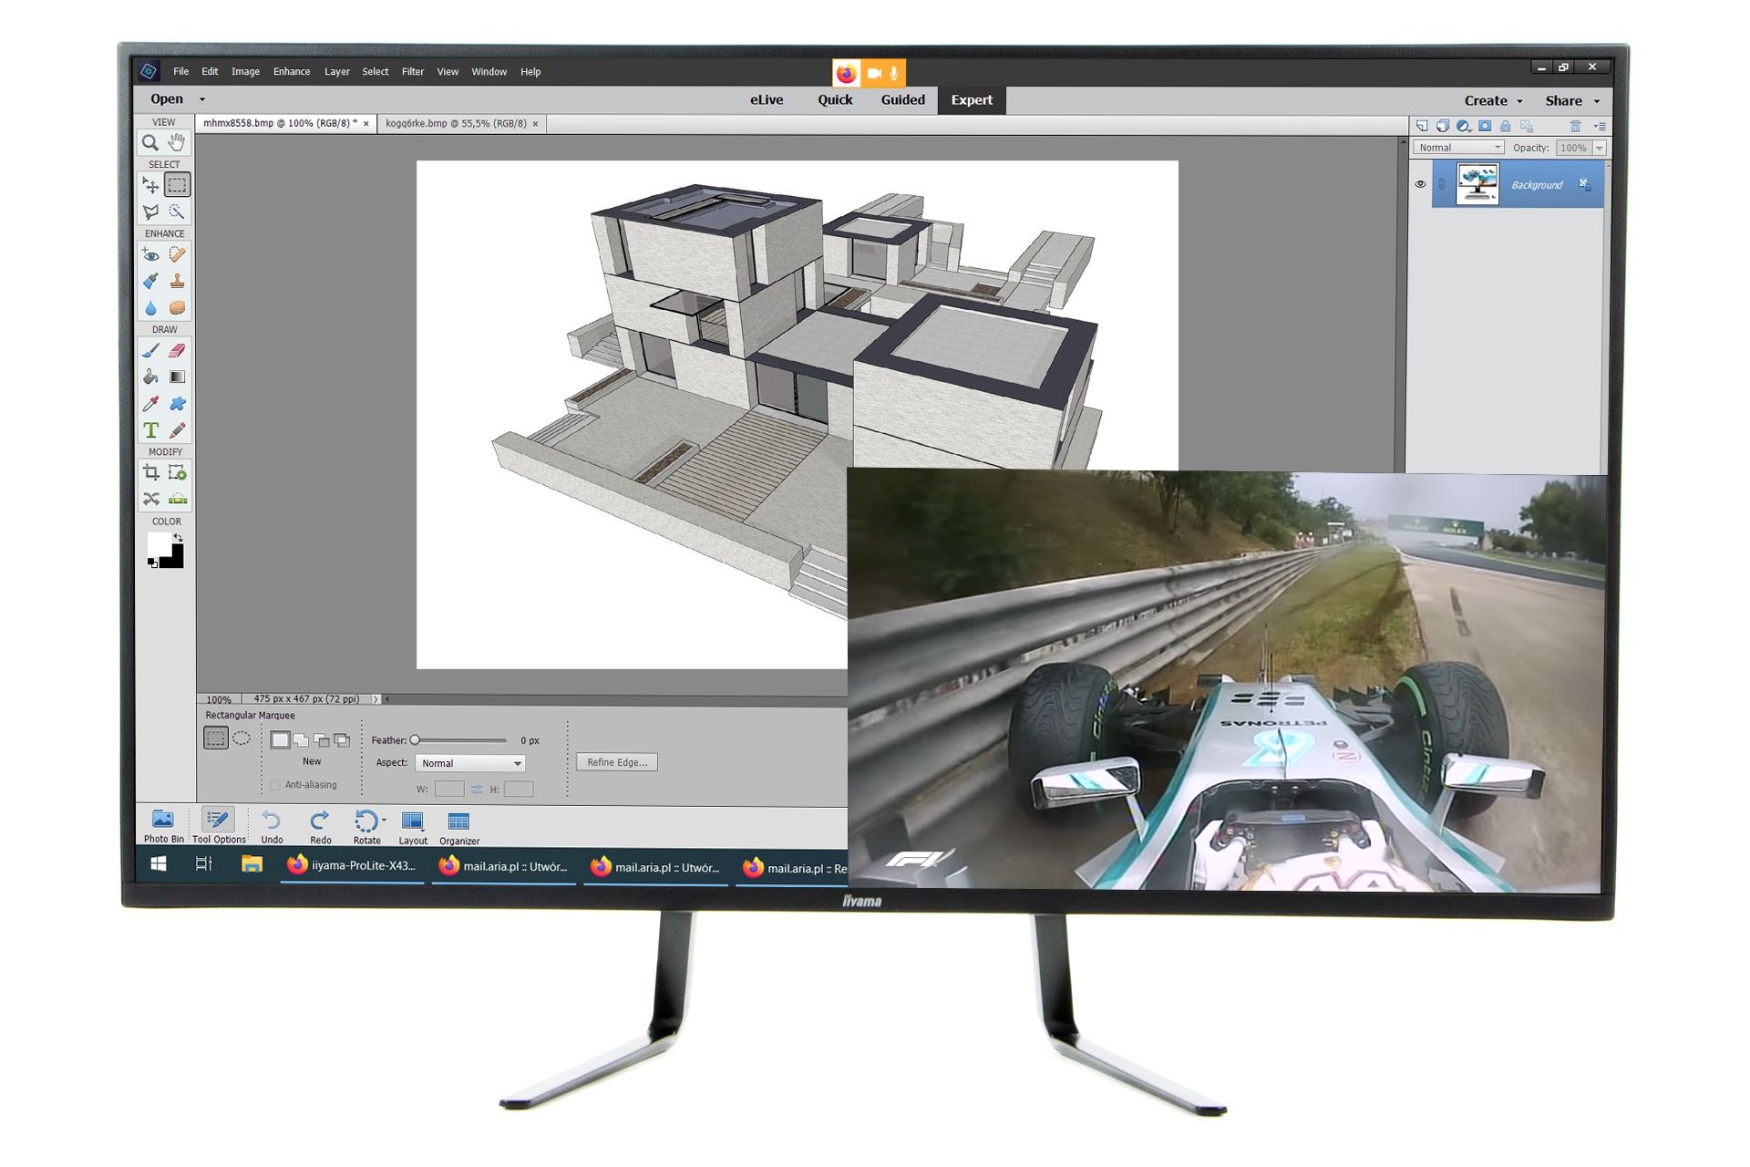This screenshot has width=1750, height=1167.
Task: Switch to Quick mode tab
Action: click(835, 100)
